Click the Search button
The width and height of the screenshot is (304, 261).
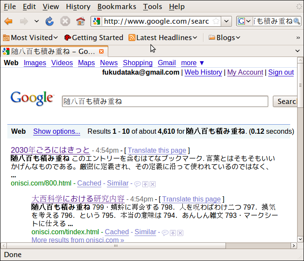point(285,101)
